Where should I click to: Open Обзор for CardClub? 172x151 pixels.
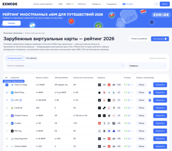[141, 108]
